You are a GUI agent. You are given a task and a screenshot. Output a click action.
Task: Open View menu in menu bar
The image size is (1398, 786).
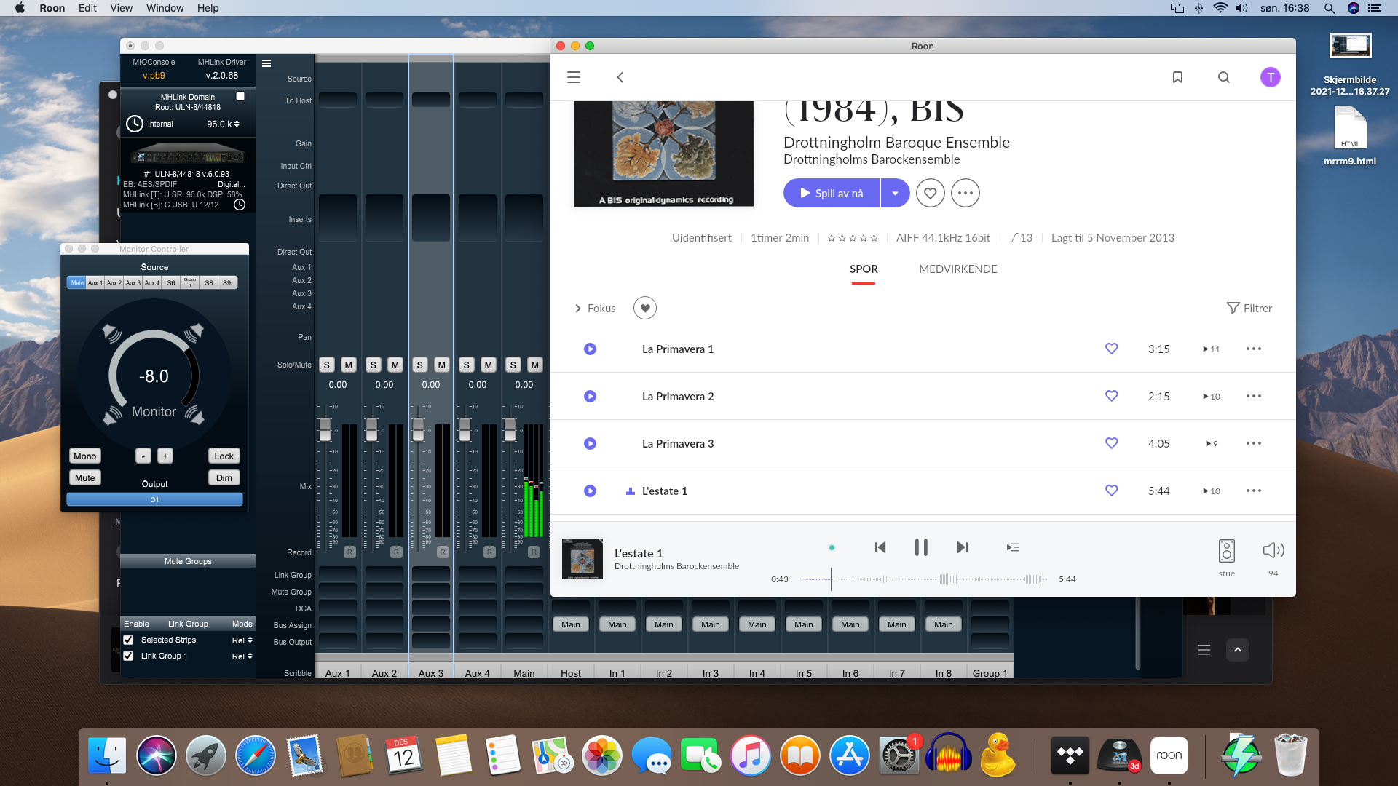point(121,8)
